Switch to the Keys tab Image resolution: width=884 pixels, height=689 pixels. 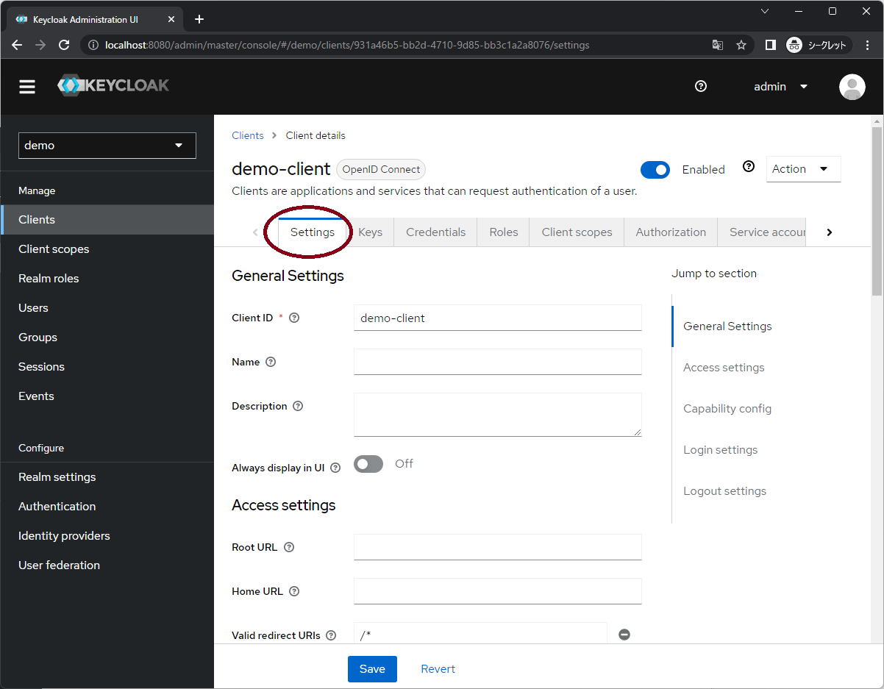371,232
